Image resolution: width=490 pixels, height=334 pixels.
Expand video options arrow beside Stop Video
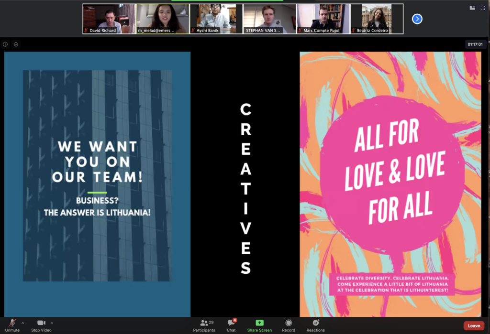tap(52, 323)
